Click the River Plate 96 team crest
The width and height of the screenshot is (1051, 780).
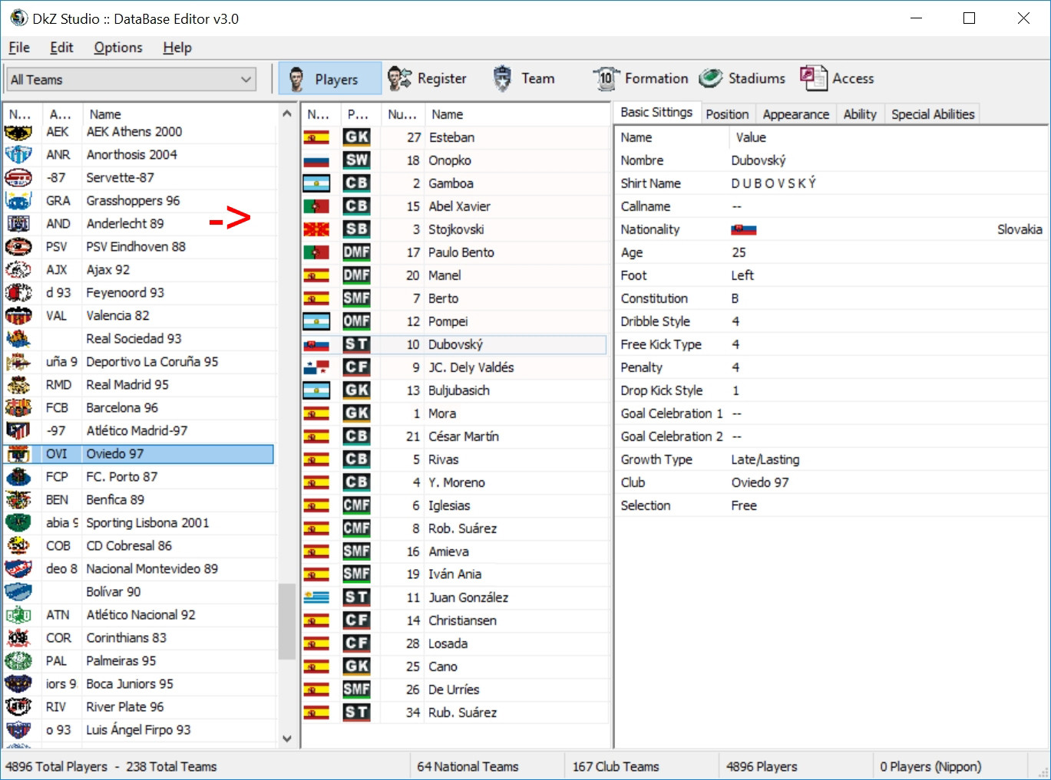point(18,707)
